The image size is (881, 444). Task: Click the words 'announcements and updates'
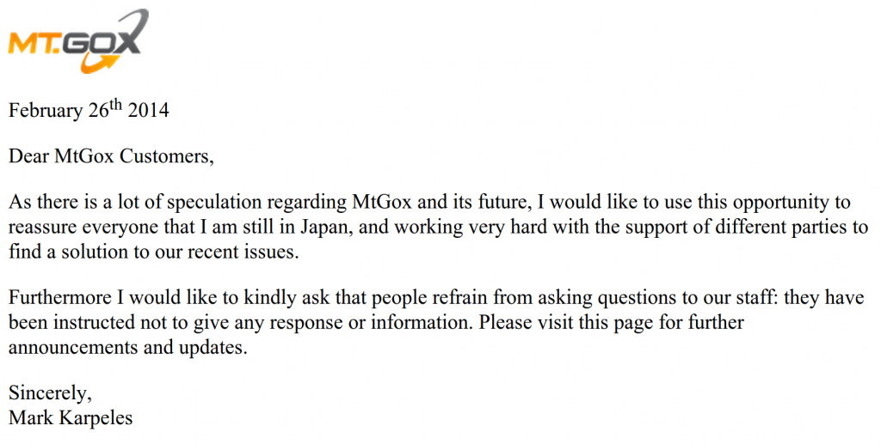[x=128, y=348]
